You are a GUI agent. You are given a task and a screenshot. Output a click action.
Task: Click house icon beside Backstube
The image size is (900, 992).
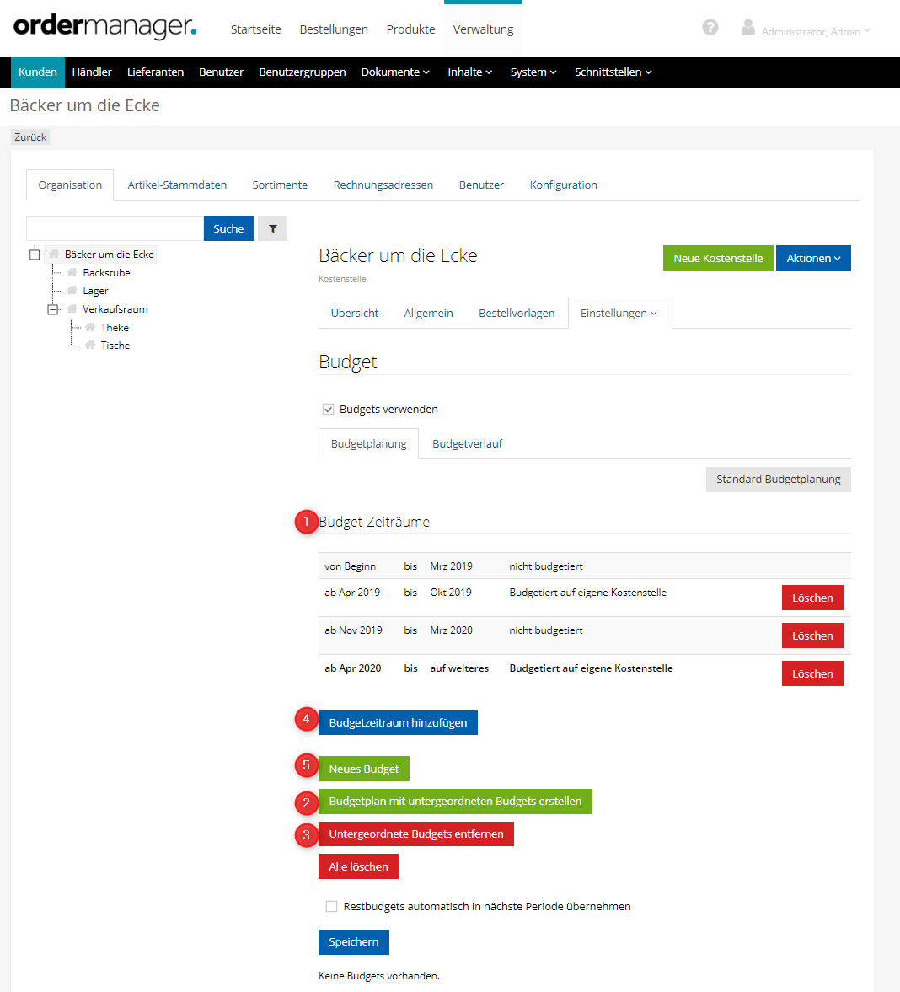(72, 273)
